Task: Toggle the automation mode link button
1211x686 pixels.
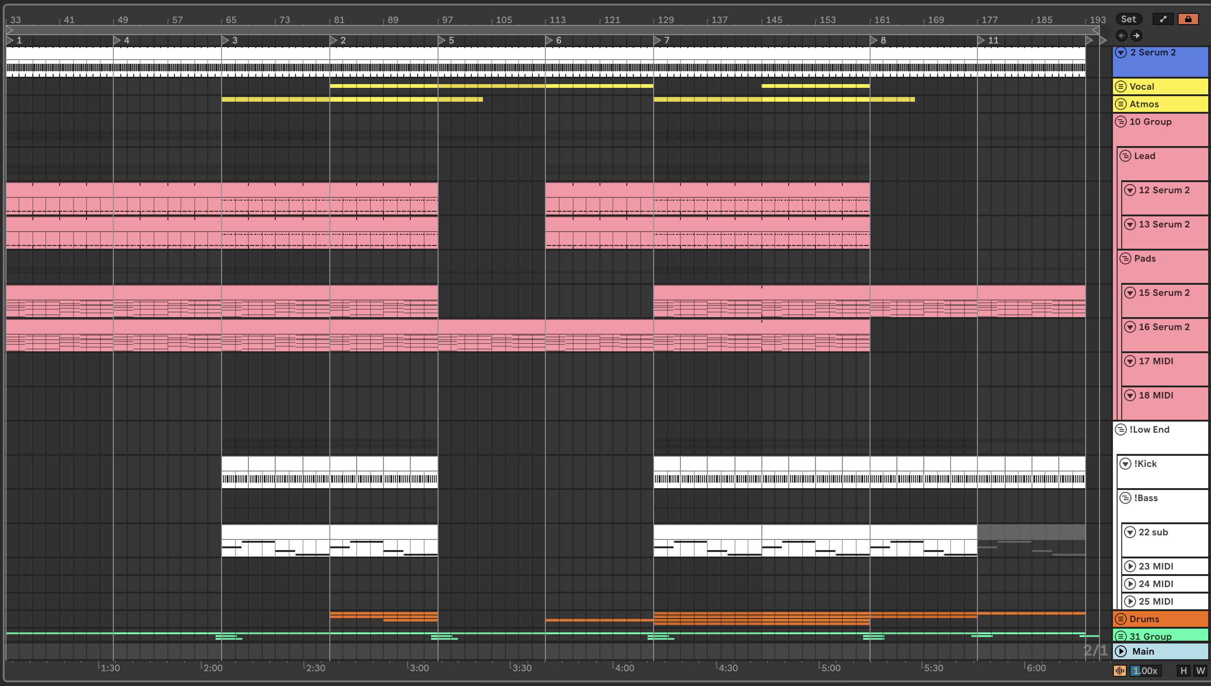Action: [x=1163, y=19]
